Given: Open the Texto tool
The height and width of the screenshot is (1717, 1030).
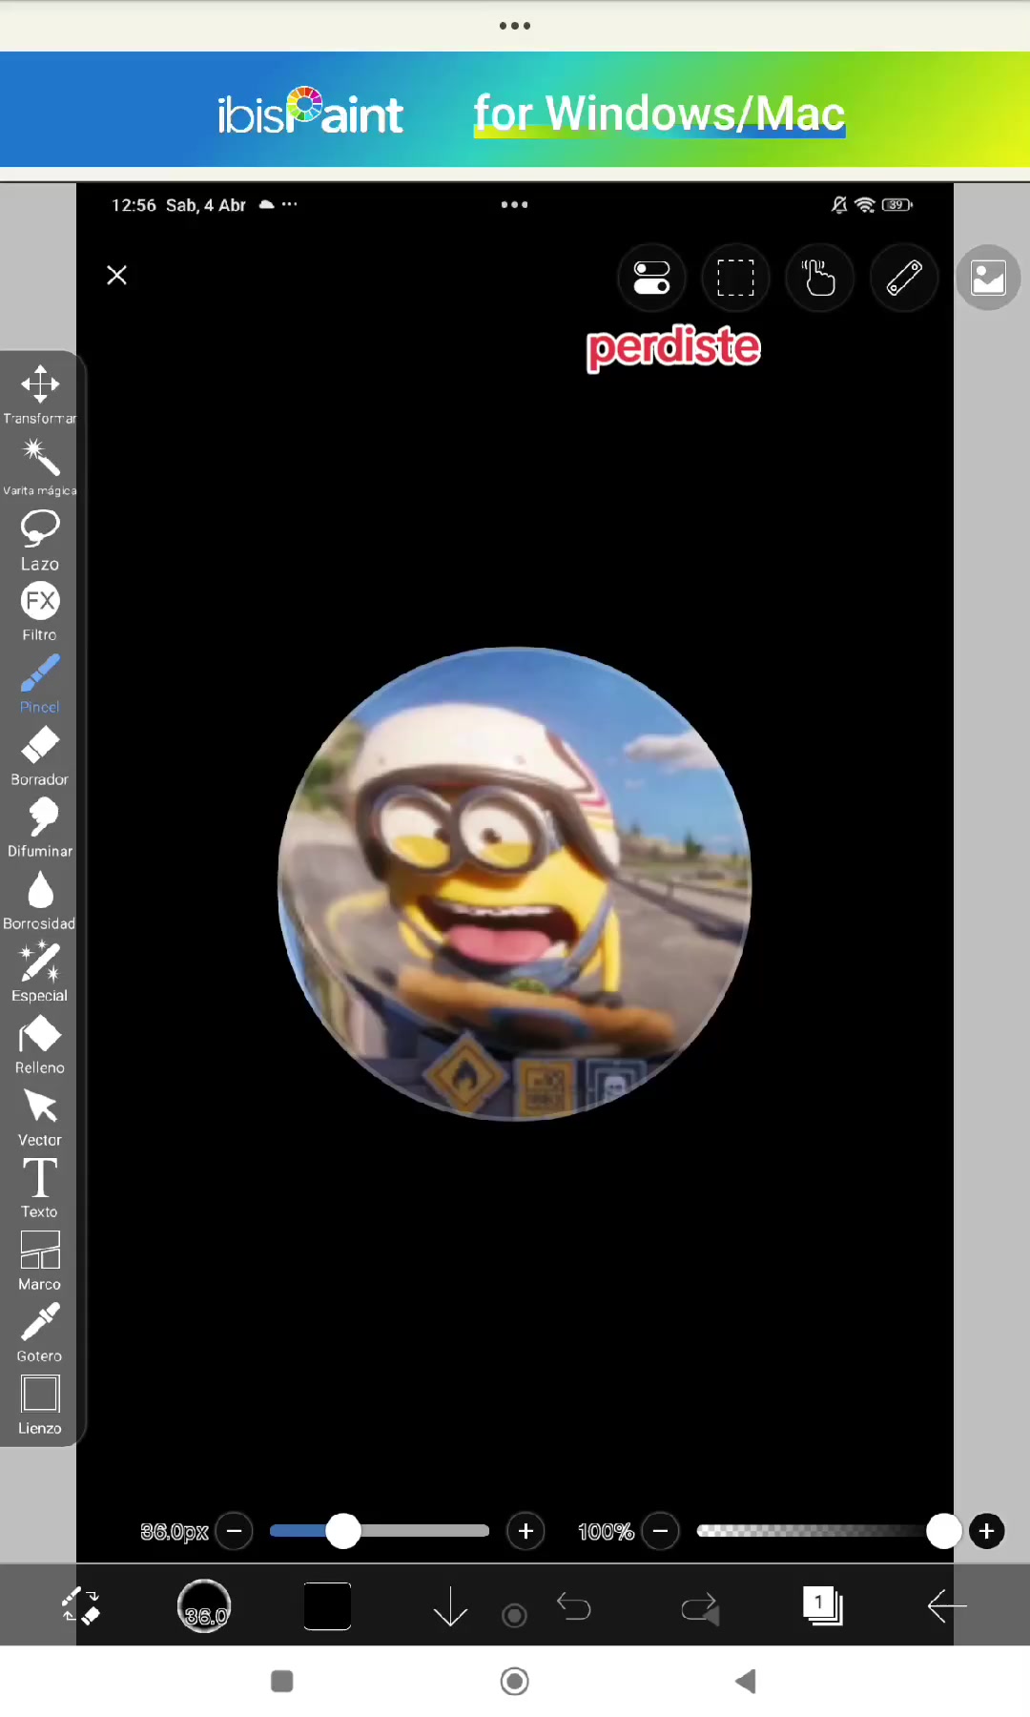Looking at the screenshot, I should click(39, 1189).
